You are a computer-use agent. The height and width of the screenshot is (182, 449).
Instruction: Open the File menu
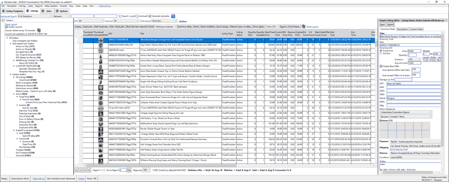[3, 6]
